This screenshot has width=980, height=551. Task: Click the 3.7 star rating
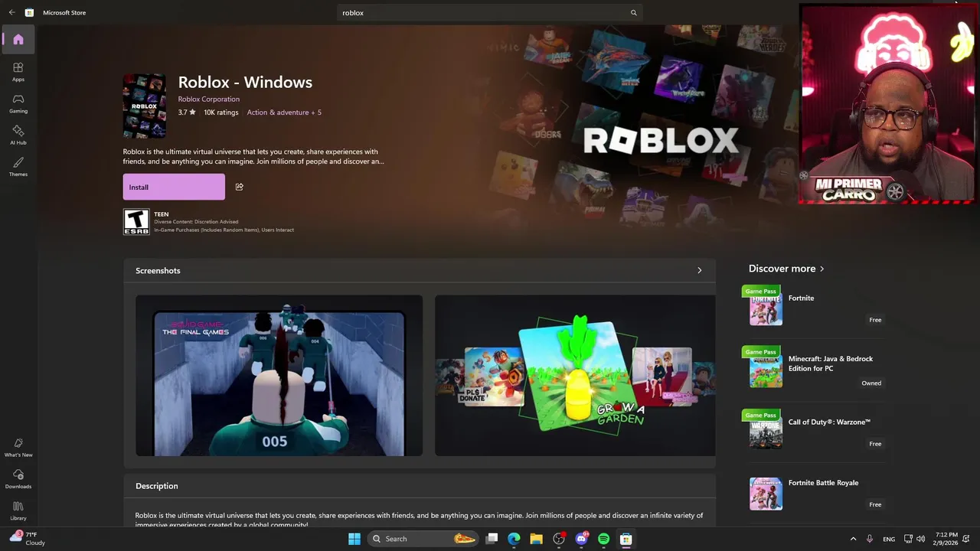click(187, 112)
